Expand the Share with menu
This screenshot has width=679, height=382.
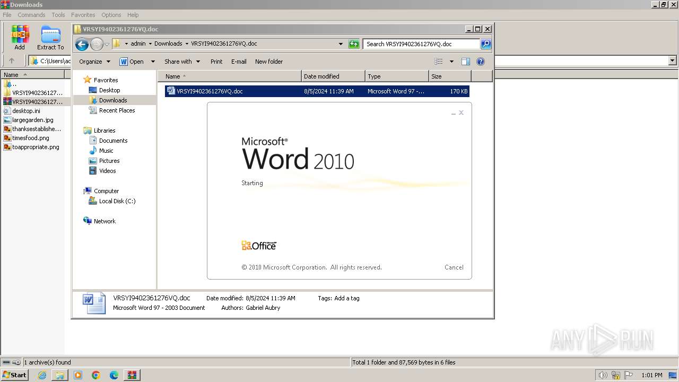182,62
